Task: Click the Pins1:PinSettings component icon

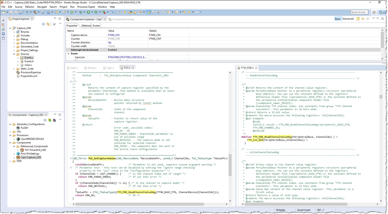Action: click(x=18, y=154)
